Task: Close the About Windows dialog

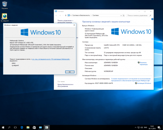Action: [x=74, y=25]
